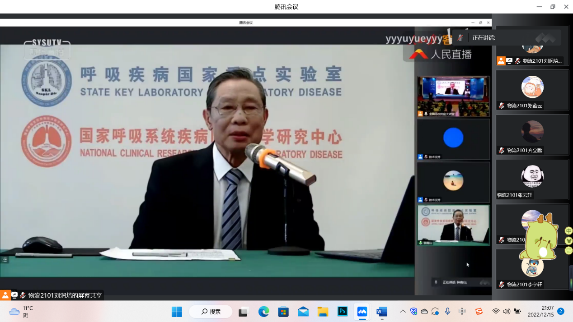Screen dimensions: 573x322
Task: Open File Explorer from the taskbar
Action: 323,312
